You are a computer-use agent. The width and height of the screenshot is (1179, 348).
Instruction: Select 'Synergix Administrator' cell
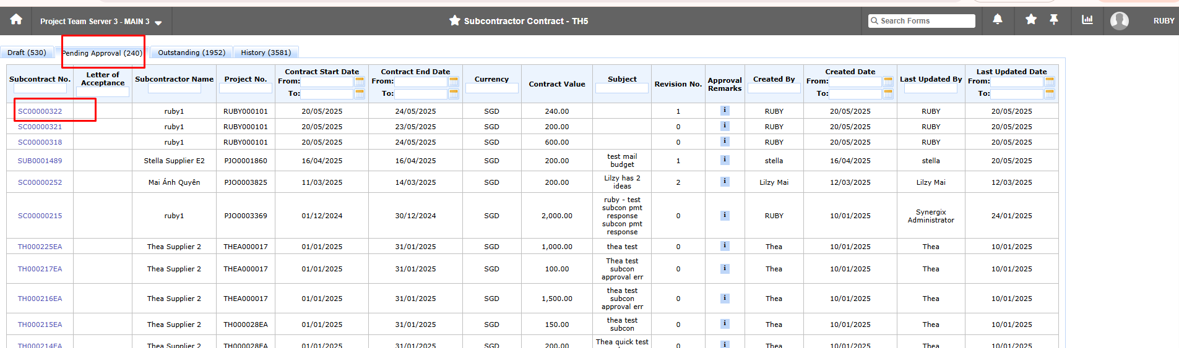coord(931,216)
